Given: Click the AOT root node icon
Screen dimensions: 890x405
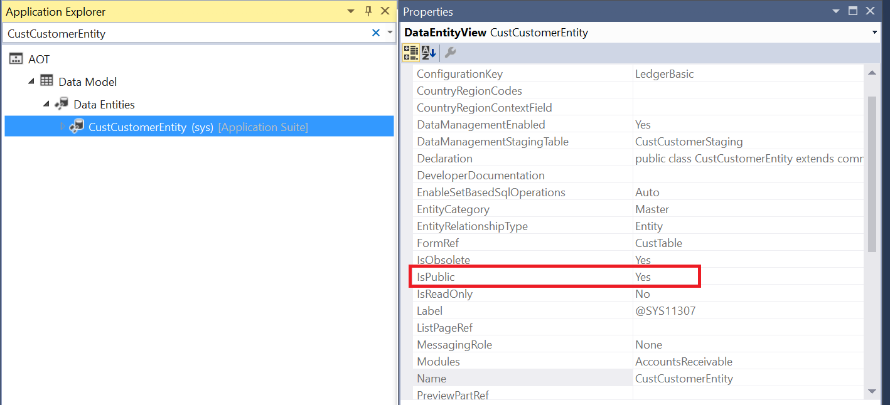Looking at the screenshot, I should pyautogui.click(x=16, y=59).
